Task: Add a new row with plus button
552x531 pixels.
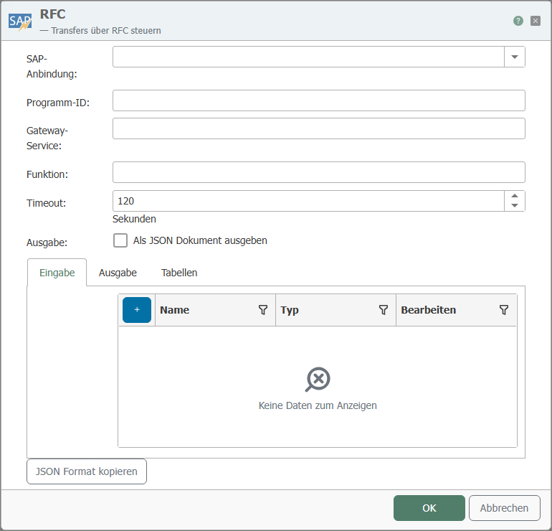Action: (137, 310)
